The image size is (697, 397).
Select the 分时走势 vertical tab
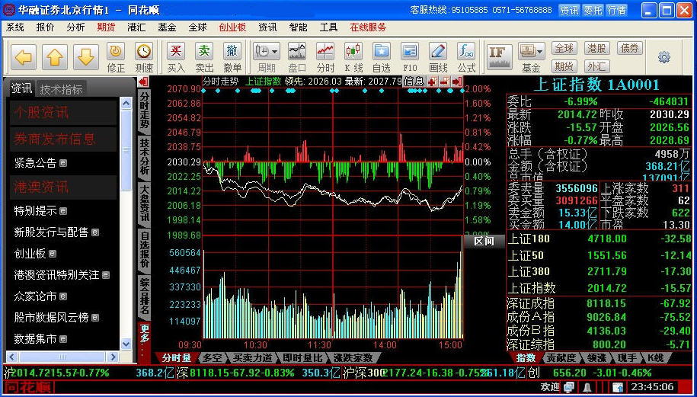tap(145, 110)
